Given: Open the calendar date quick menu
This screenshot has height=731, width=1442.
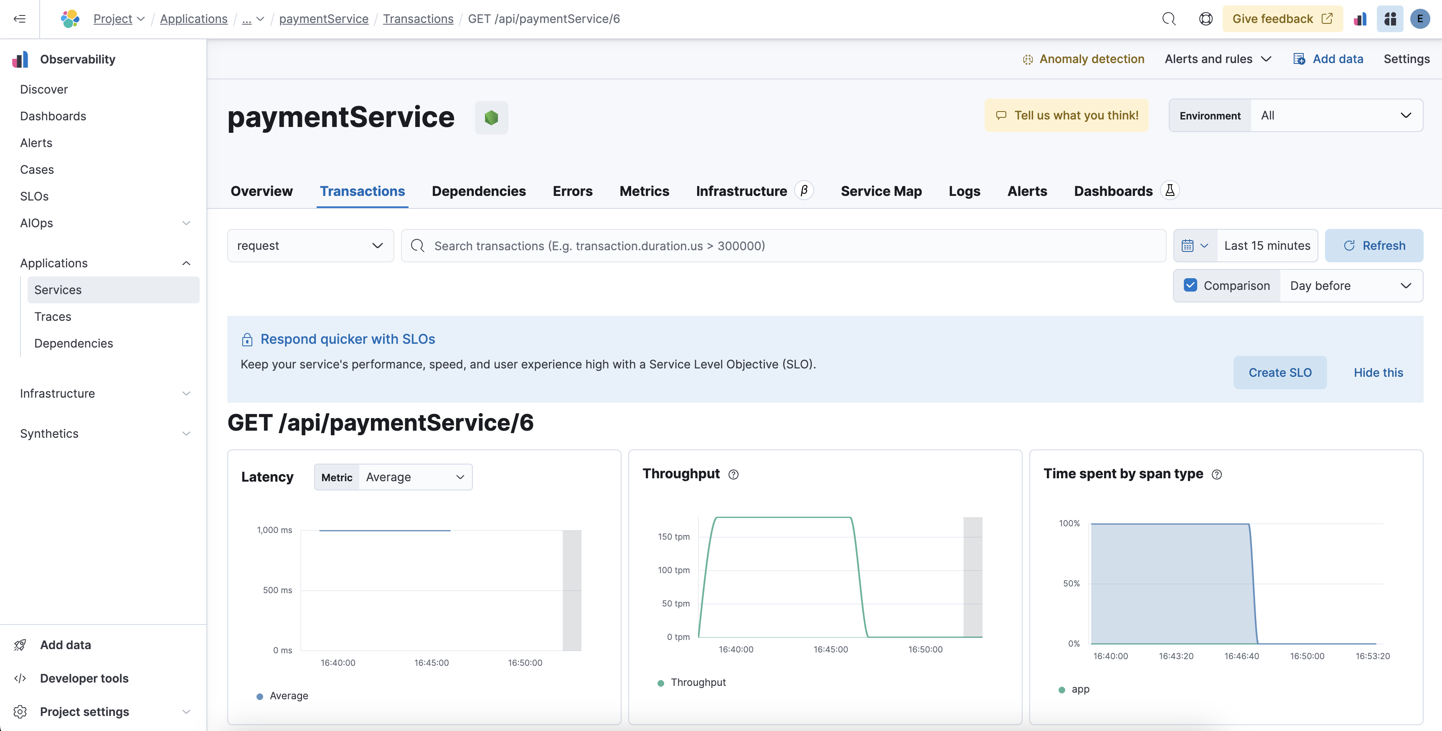Looking at the screenshot, I should click(x=1195, y=246).
